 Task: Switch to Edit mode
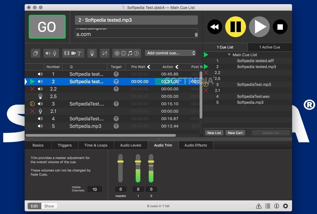(34, 206)
